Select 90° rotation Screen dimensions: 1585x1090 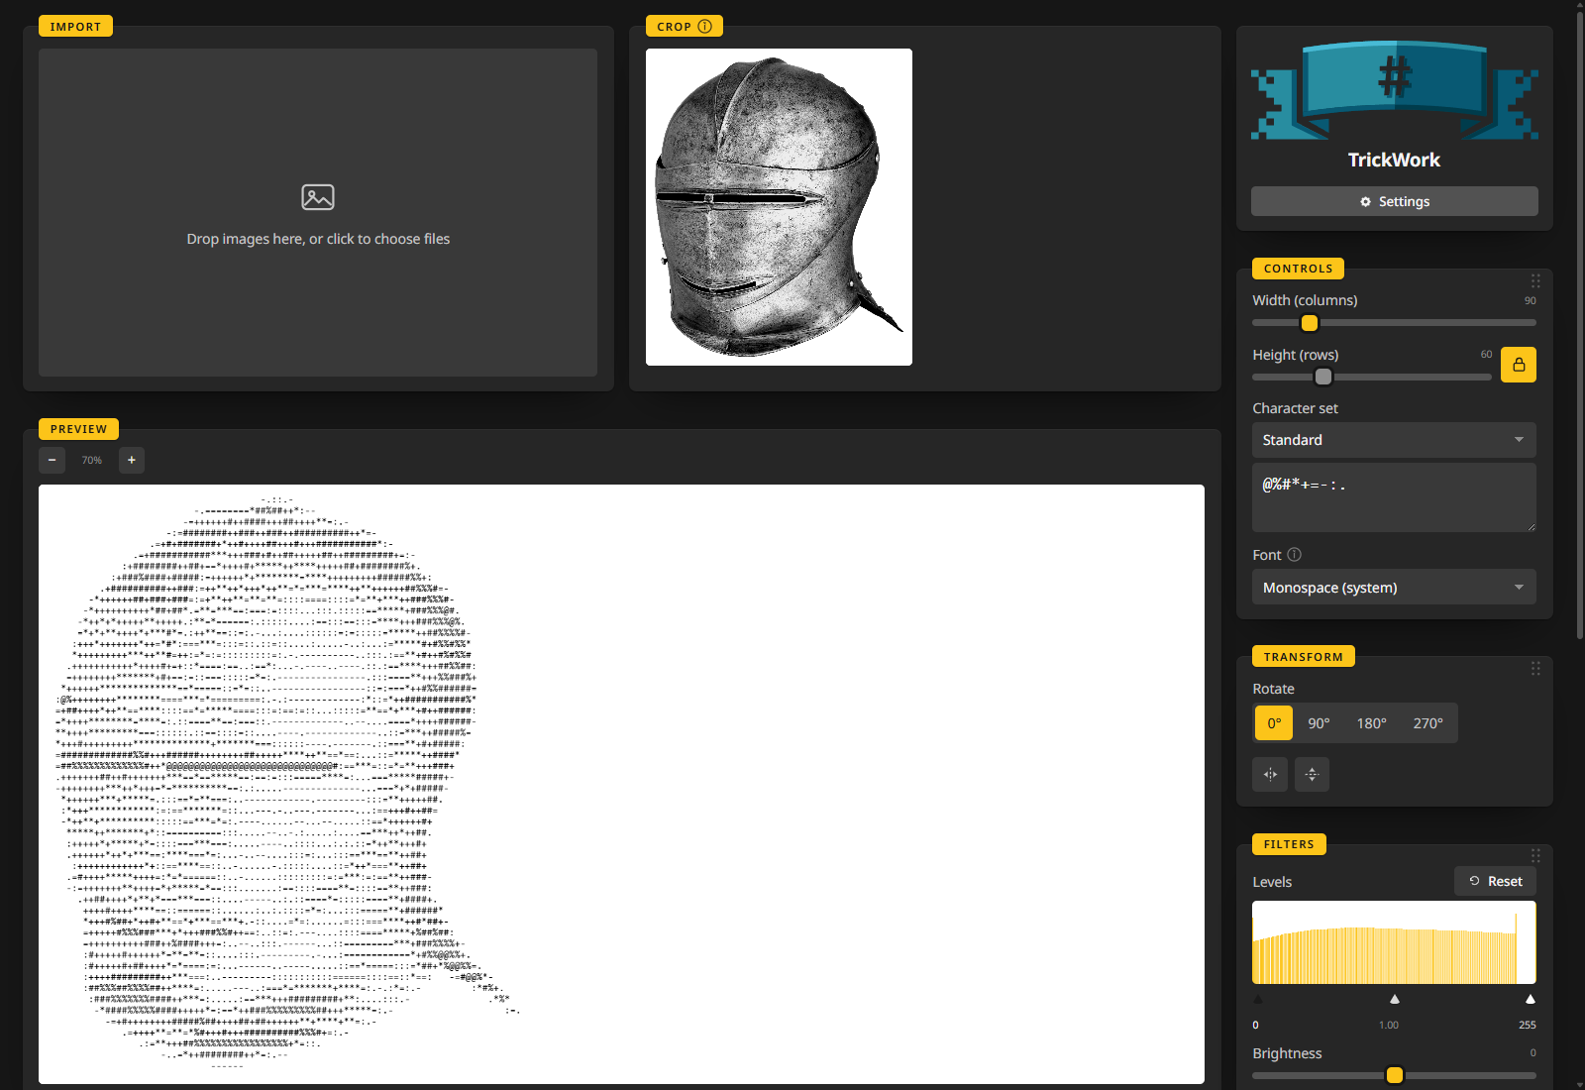[x=1319, y=723]
